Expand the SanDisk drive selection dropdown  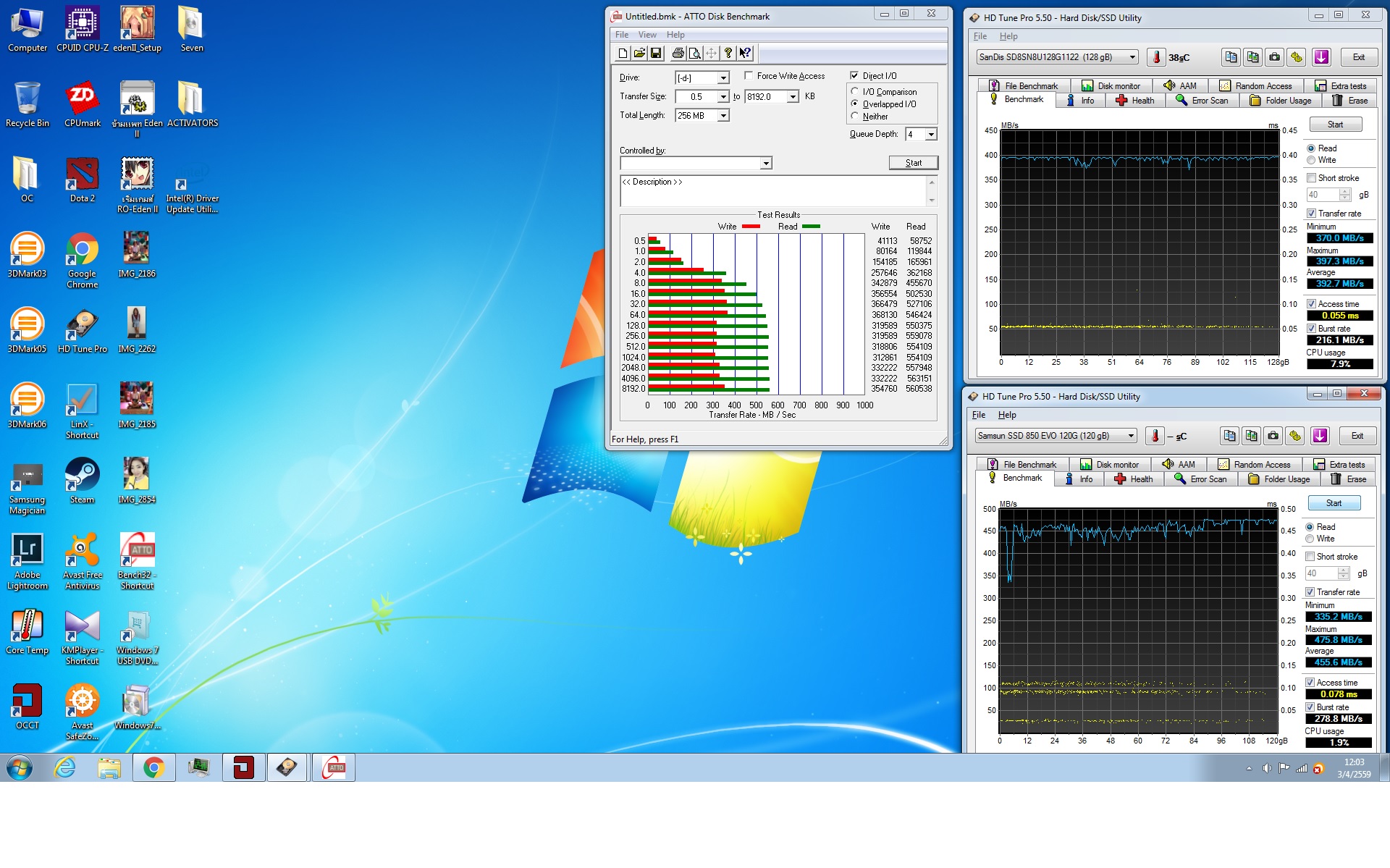(1132, 57)
